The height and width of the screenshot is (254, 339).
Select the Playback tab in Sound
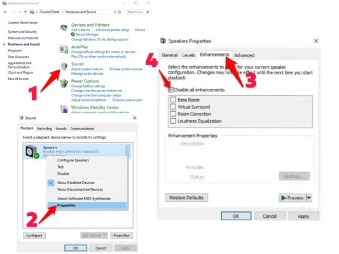(x=27, y=128)
